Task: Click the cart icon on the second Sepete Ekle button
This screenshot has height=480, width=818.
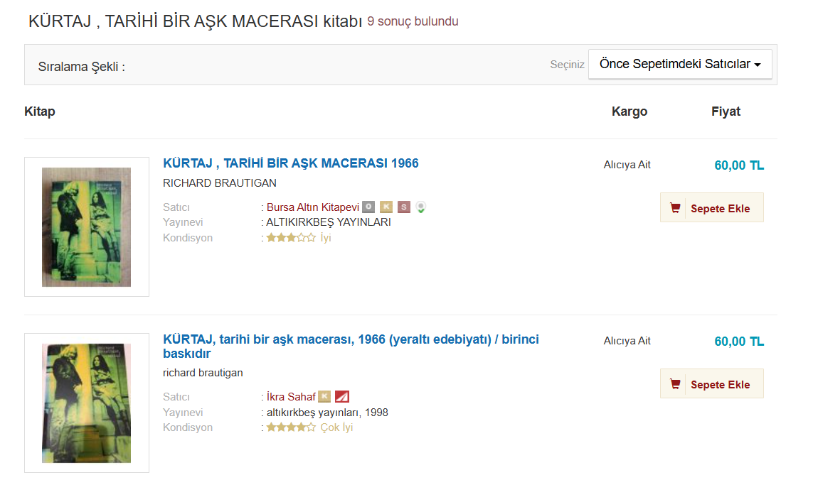Action: 675,384
